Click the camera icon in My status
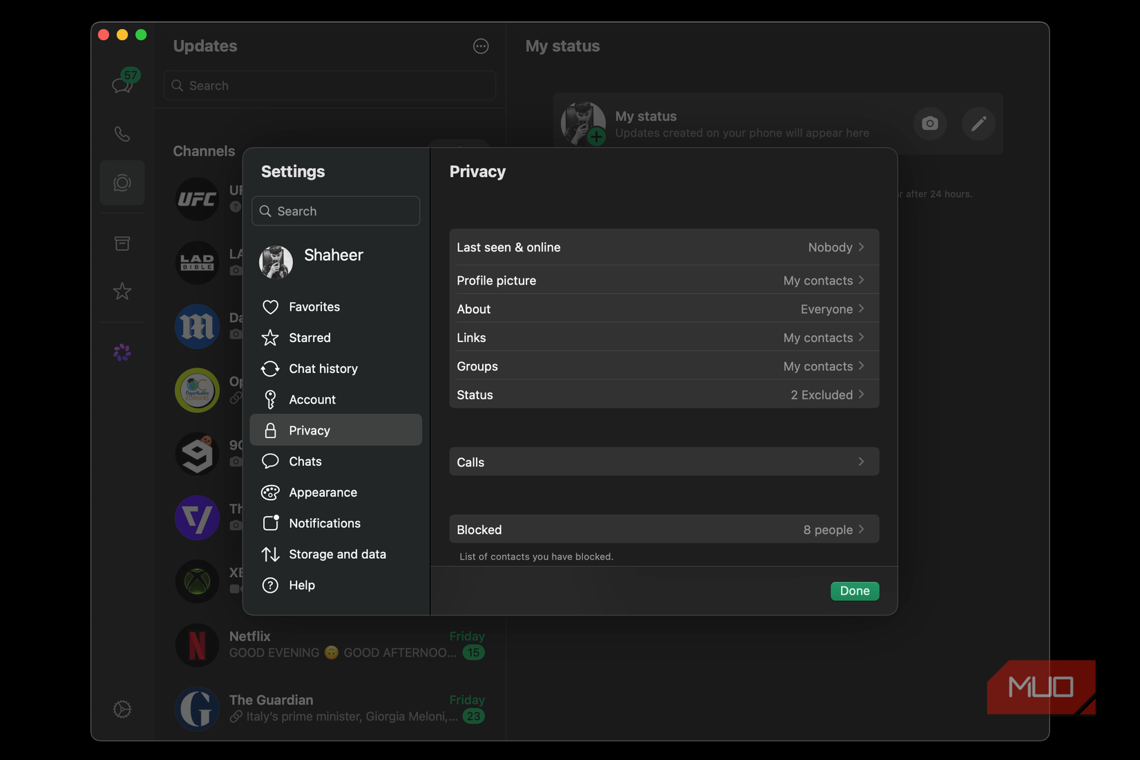1140x760 pixels. (x=930, y=124)
